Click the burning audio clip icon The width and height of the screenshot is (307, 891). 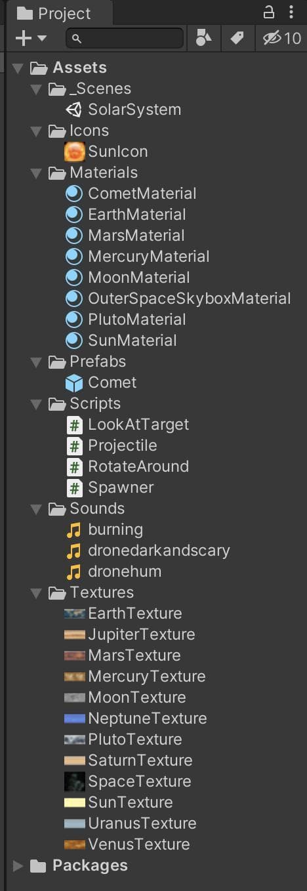pos(74,529)
